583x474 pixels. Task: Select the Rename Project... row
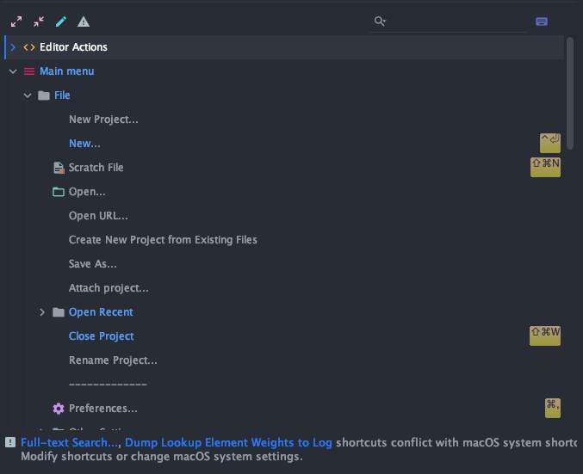click(x=284, y=360)
